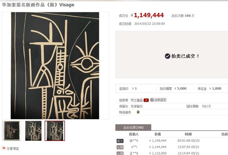The width and height of the screenshot is (228, 155).
Task: Select the first framed artwork thumbnail
Action: pos(12,131)
